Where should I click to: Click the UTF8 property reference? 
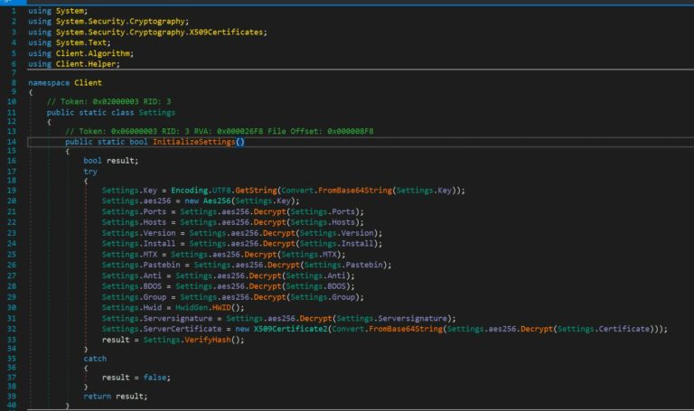click(x=221, y=191)
